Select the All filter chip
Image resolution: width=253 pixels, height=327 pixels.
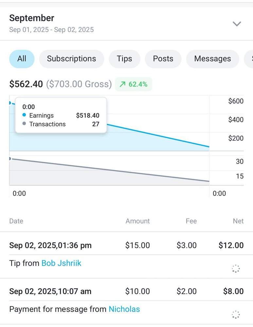pos(22,59)
